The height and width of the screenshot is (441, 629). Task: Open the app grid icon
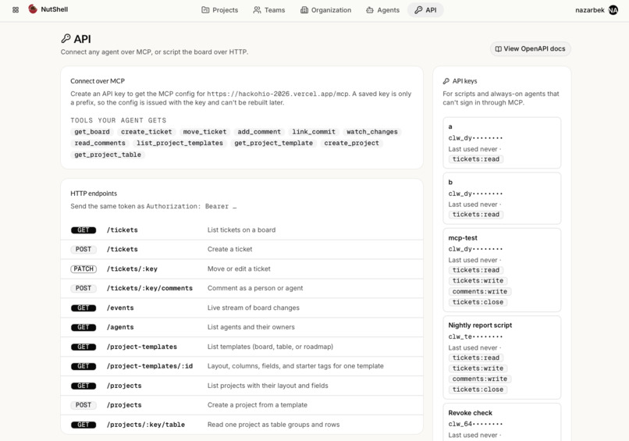[16, 9]
